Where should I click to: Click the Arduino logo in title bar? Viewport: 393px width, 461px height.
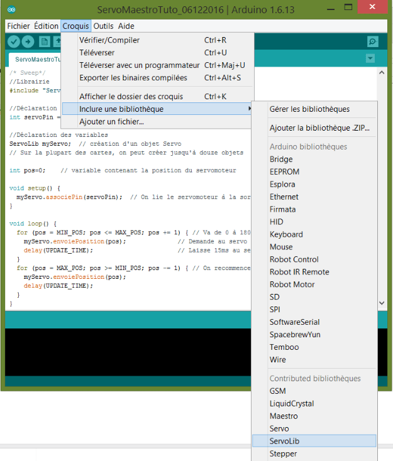pos(11,9)
